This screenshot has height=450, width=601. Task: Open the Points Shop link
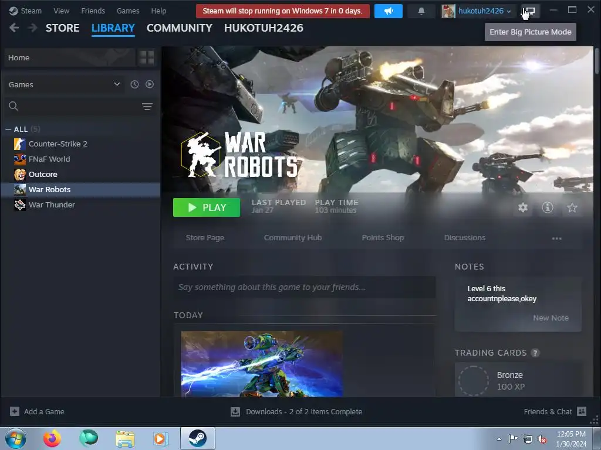coord(383,238)
